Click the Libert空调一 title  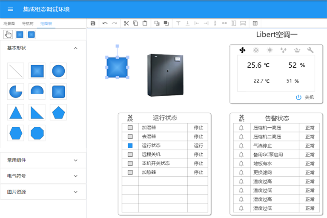(277, 34)
